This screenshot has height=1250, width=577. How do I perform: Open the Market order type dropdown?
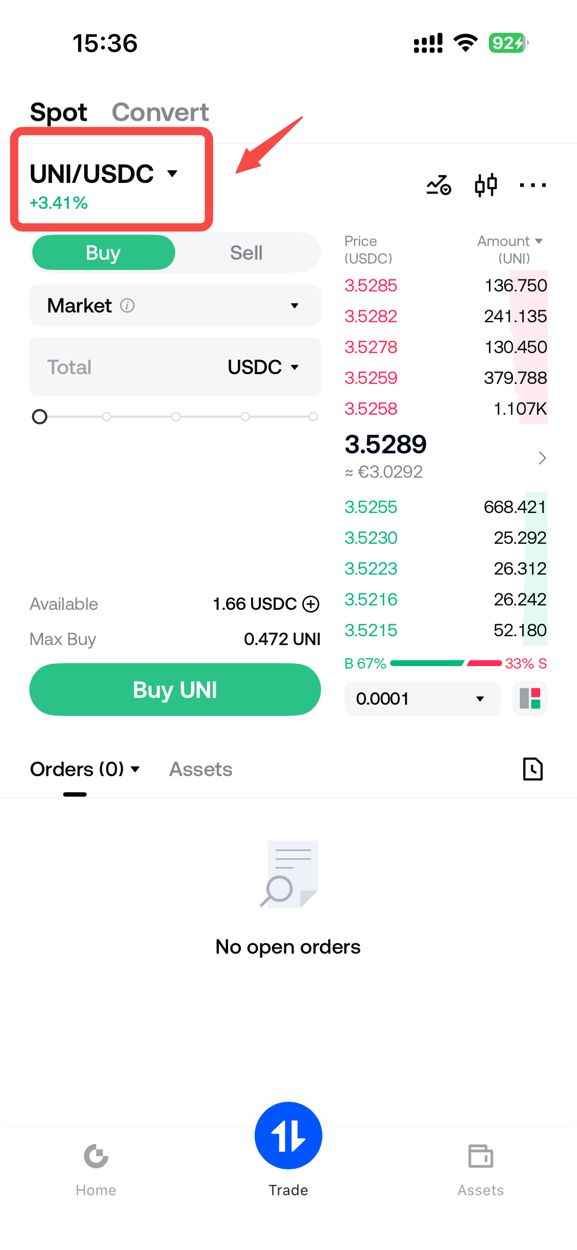click(x=175, y=306)
